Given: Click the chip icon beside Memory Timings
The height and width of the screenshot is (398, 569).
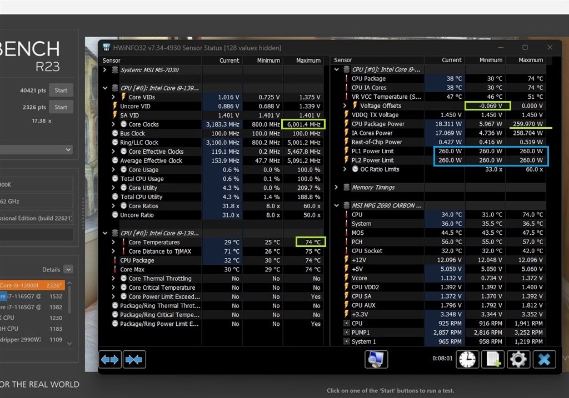Looking at the screenshot, I should (x=347, y=188).
